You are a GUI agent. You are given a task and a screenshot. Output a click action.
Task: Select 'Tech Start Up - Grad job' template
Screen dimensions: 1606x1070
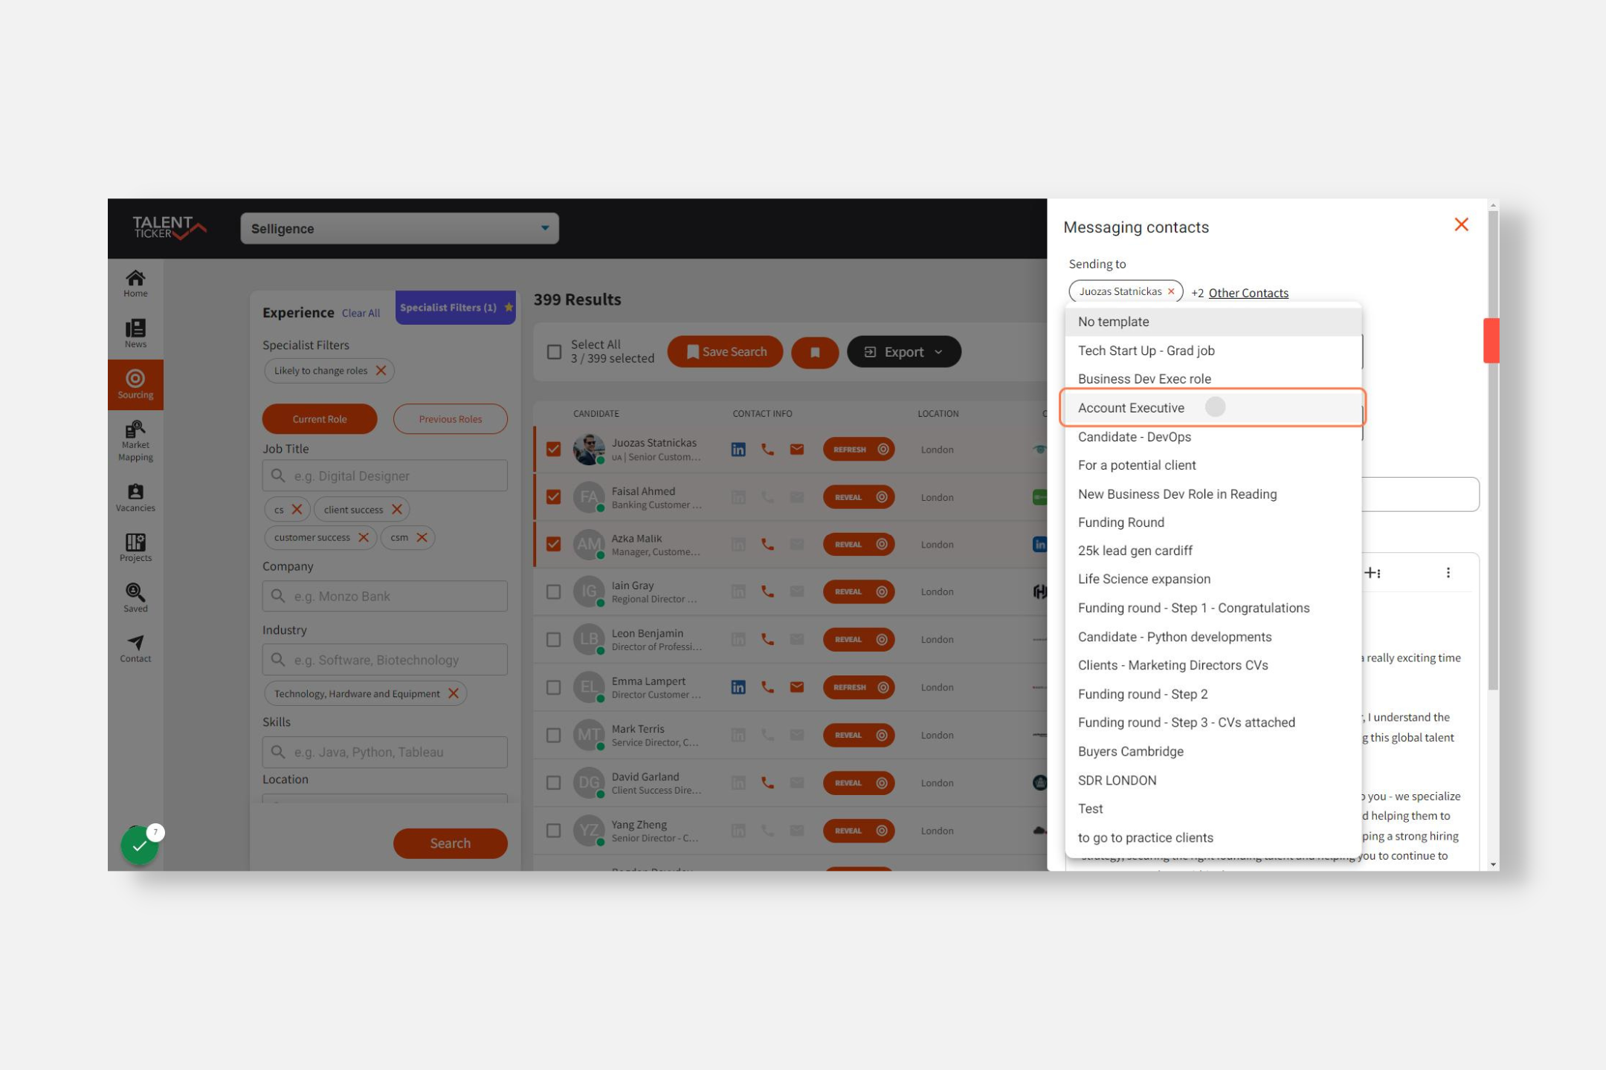pyautogui.click(x=1213, y=351)
